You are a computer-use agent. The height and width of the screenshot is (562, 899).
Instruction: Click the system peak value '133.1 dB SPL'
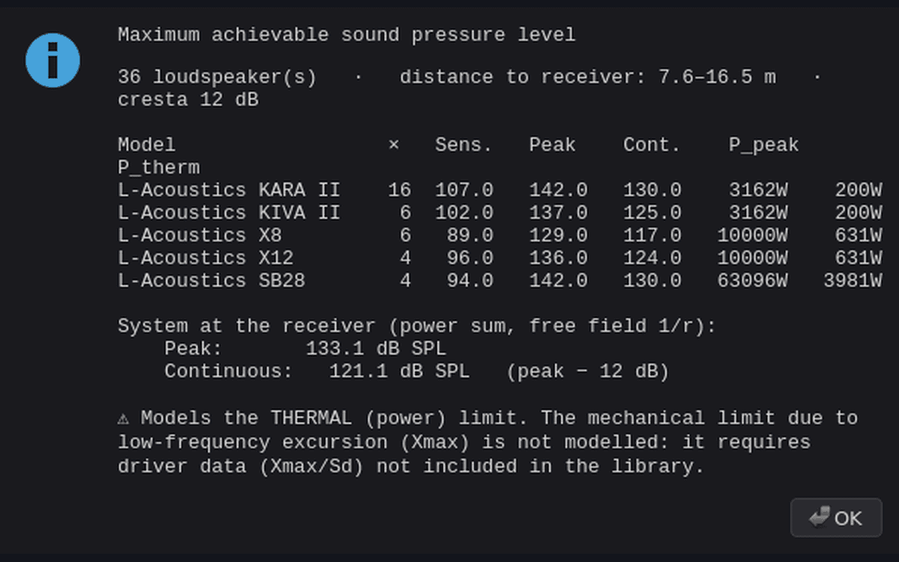click(376, 349)
